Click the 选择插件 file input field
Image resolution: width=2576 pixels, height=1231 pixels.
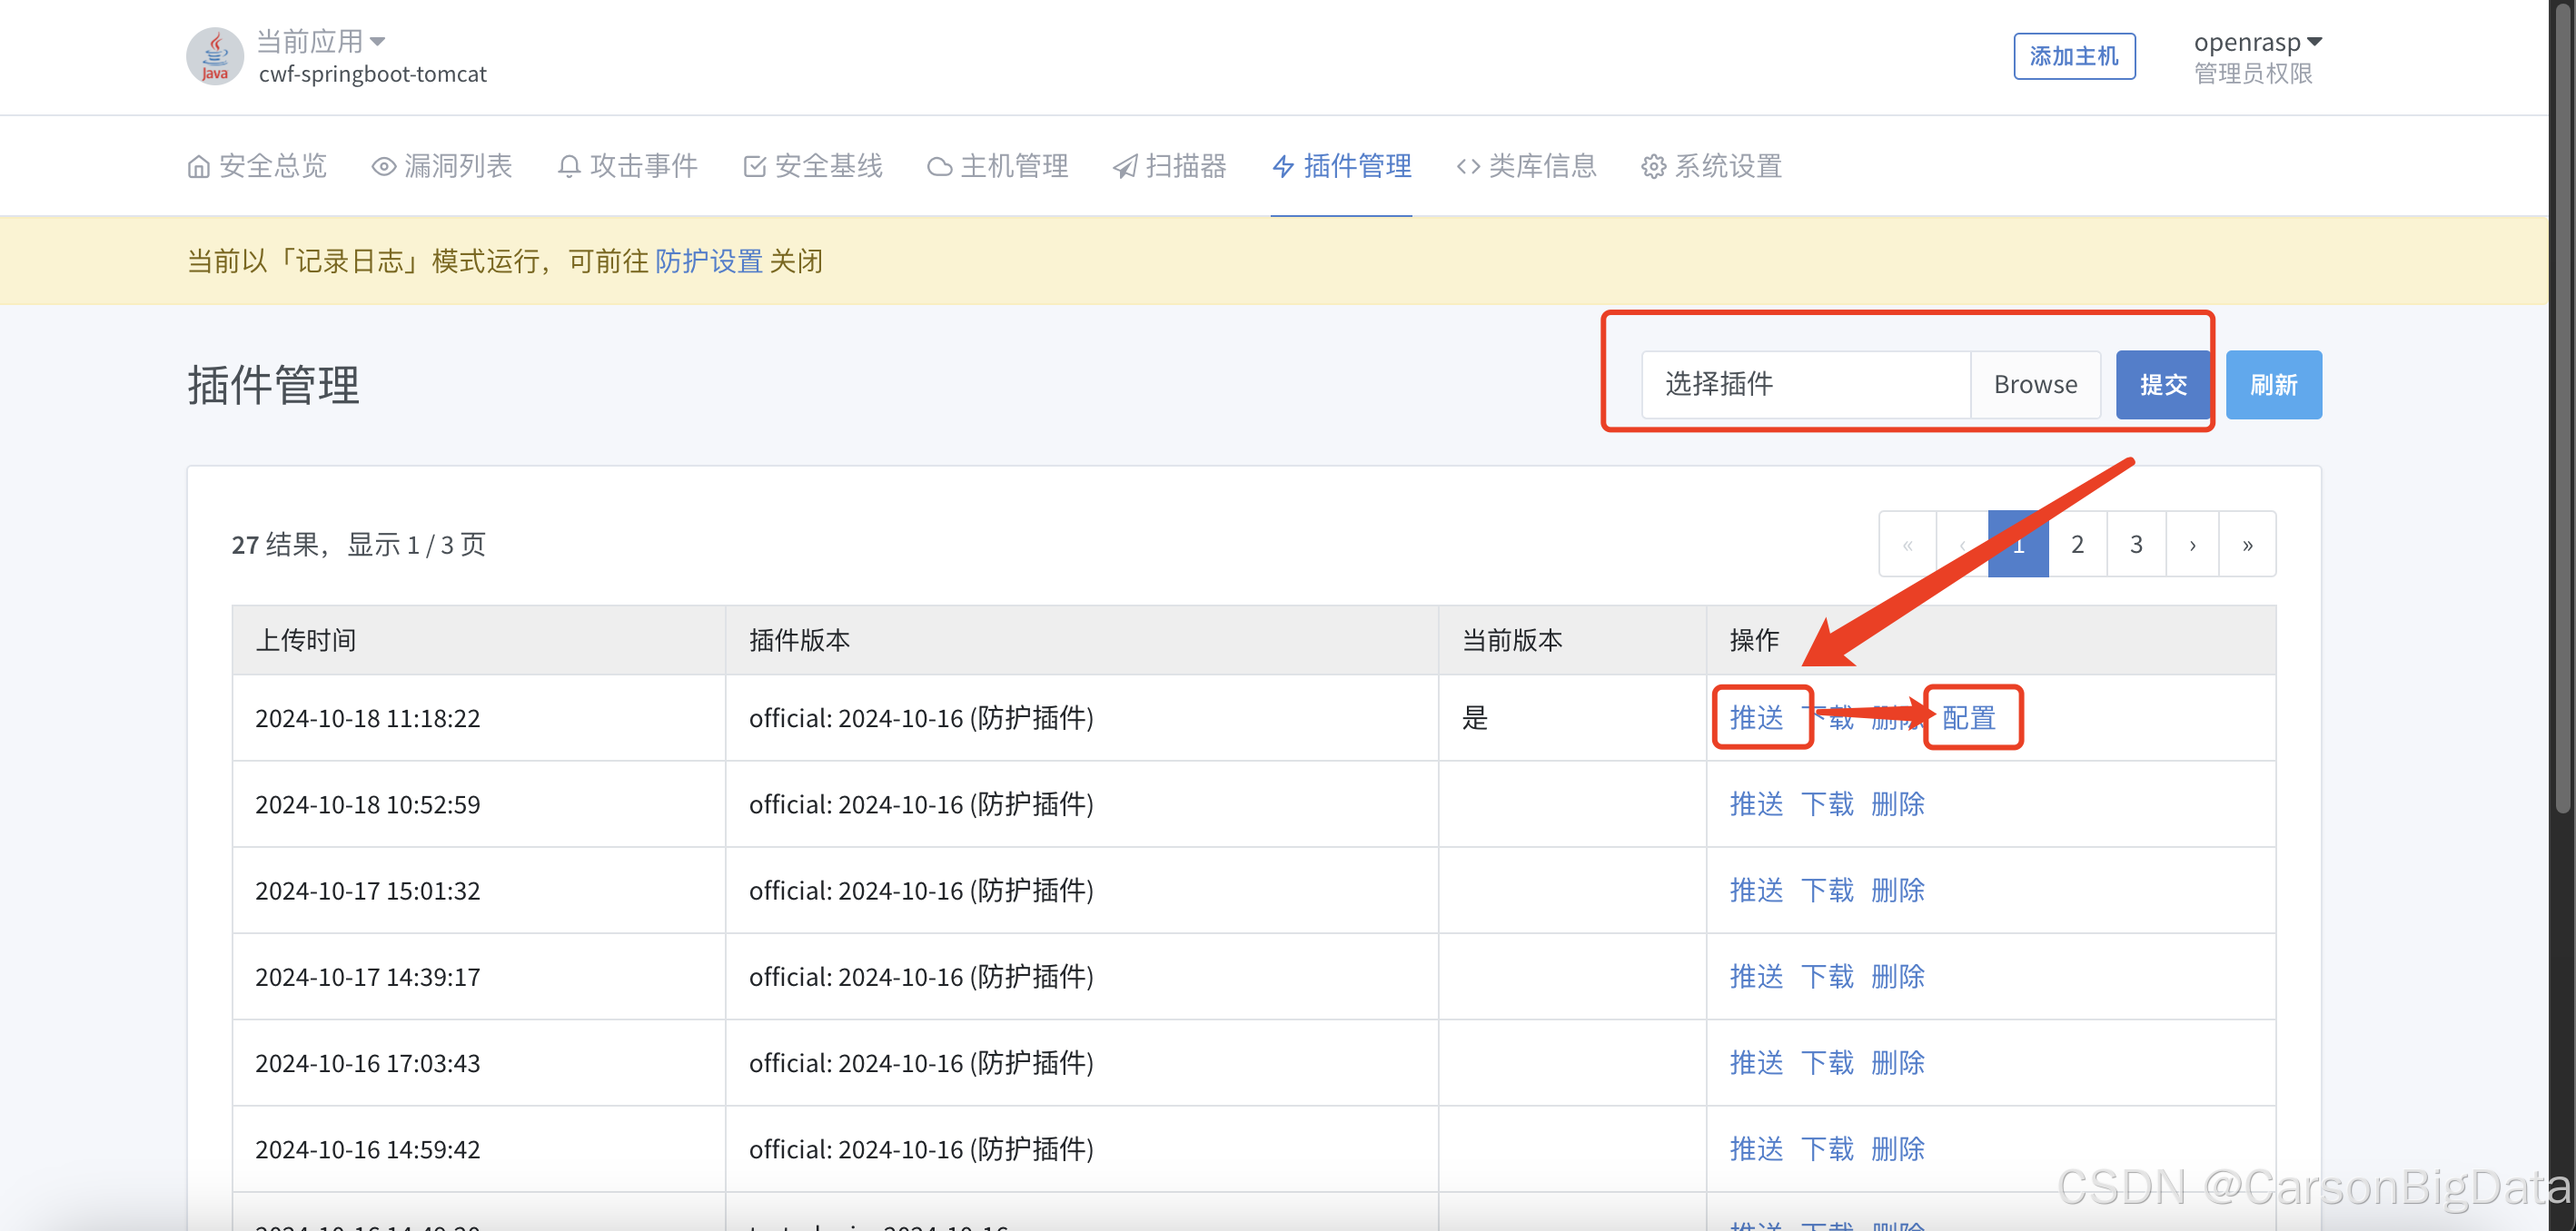pyautogui.click(x=1805, y=385)
